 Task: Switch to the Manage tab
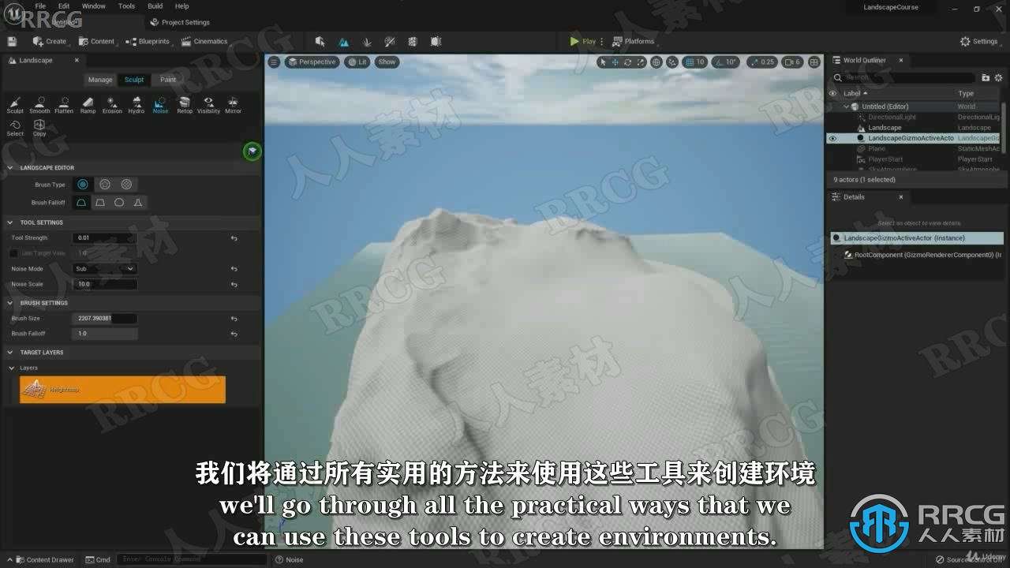[100, 79]
